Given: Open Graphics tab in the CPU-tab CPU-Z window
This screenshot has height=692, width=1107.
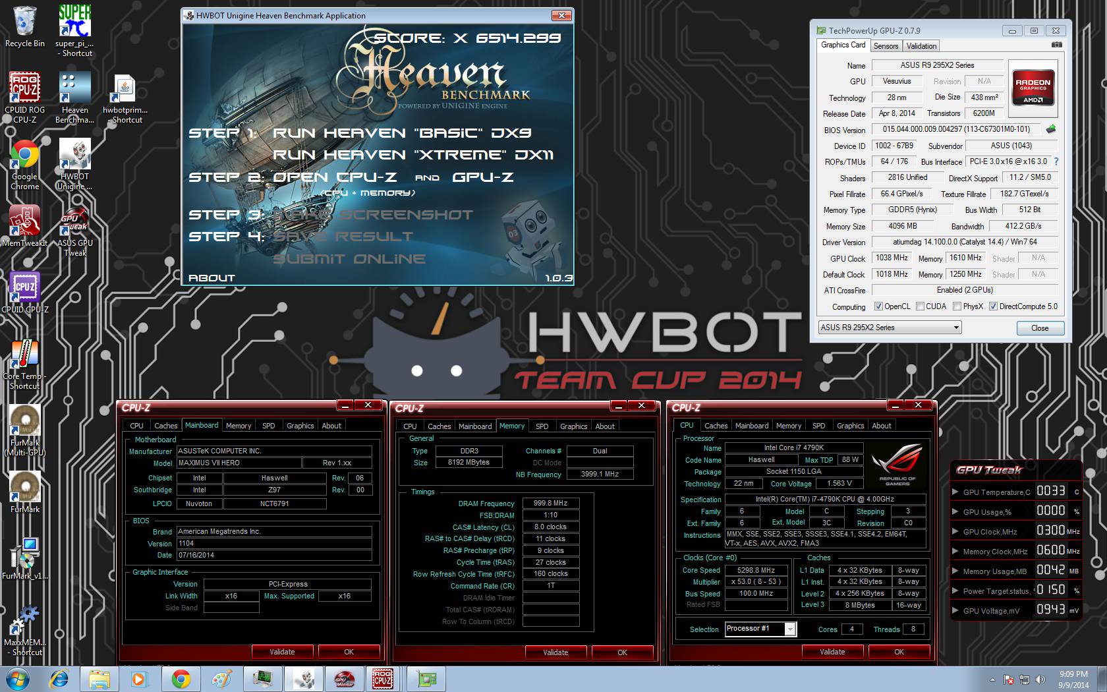Looking at the screenshot, I should 850,426.
